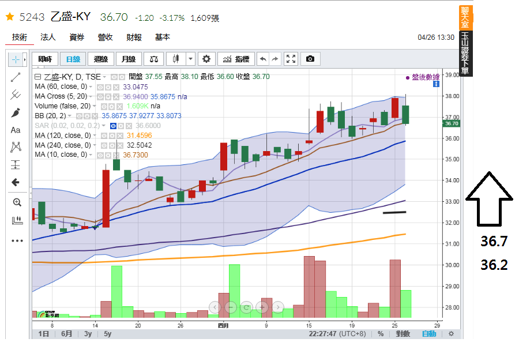Toggle the % percentage scale
The image size is (519, 346).
tap(381, 334)
